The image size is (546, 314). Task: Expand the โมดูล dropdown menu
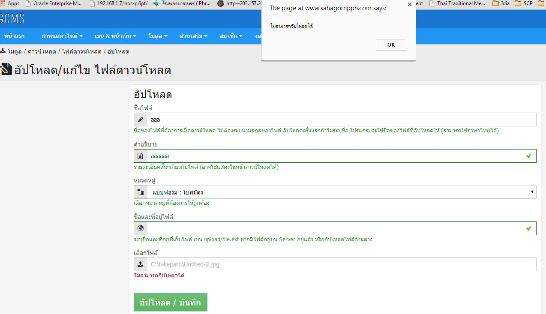click(x=158, y=36)
